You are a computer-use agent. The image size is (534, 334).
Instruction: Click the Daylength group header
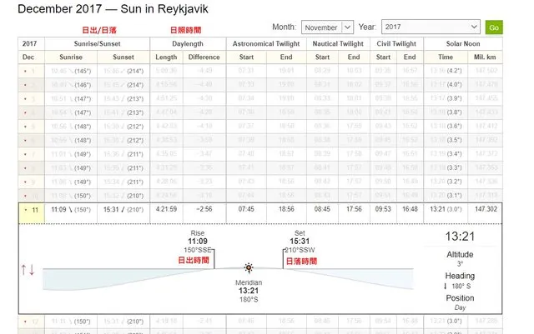tap(188, 43)
